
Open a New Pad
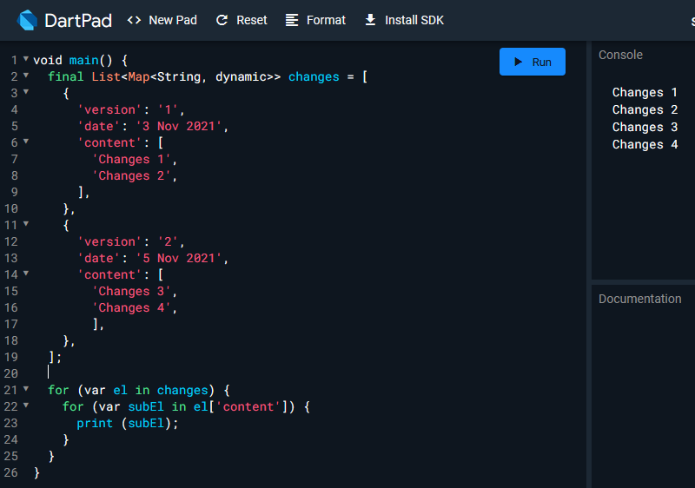(162, 20)
